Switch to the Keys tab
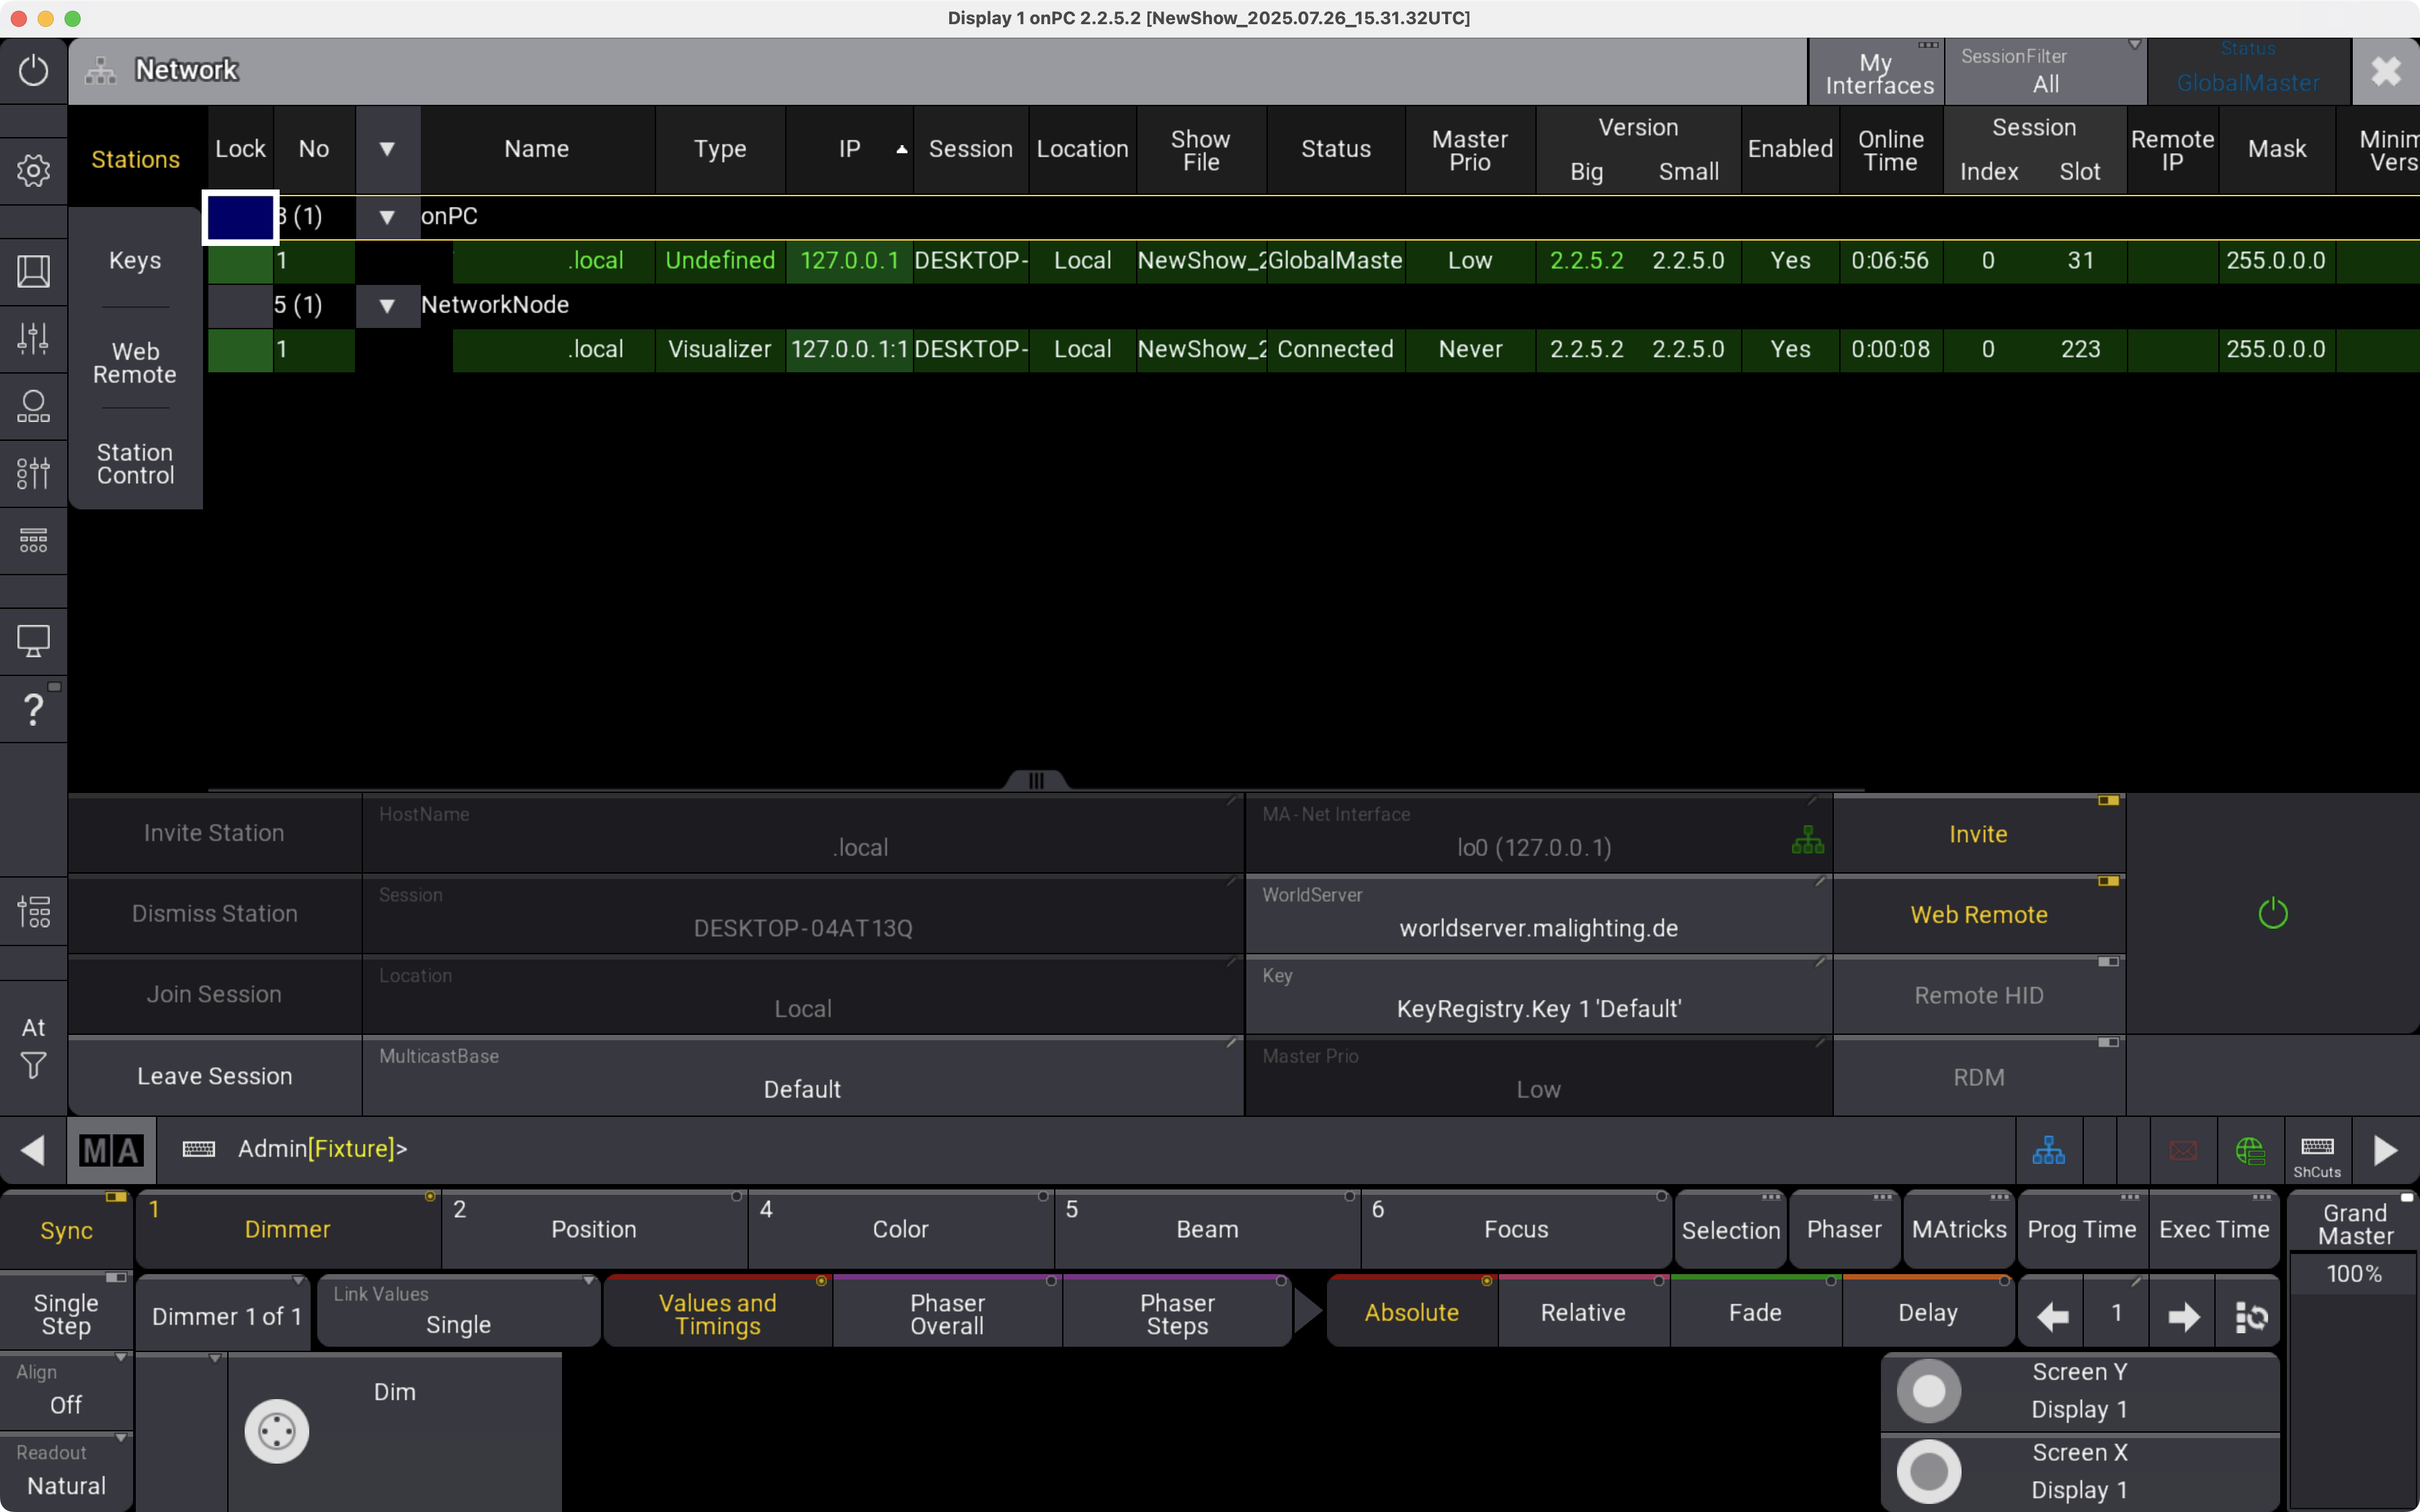Image resolution: width=2420 pixels, height=1512 pixels. click(135, 260)
